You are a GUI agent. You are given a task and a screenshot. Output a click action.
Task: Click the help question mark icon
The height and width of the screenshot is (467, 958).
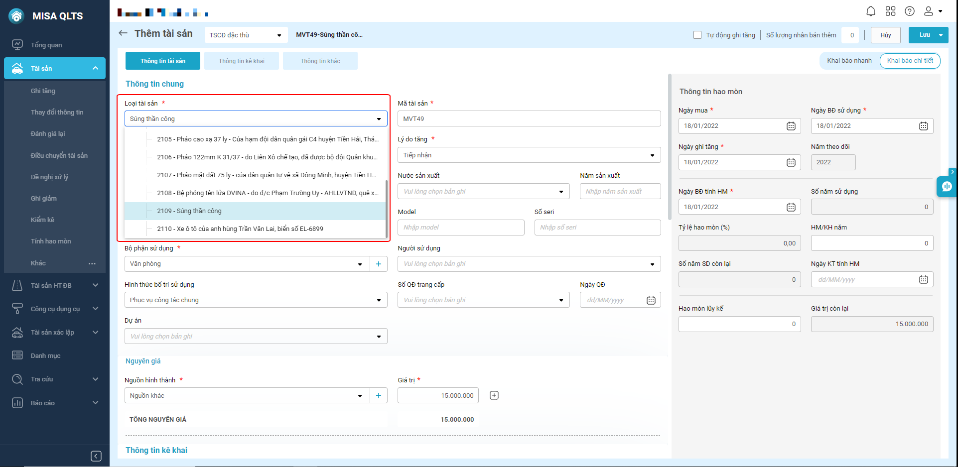pyautogui.click(x=910, y=11)
